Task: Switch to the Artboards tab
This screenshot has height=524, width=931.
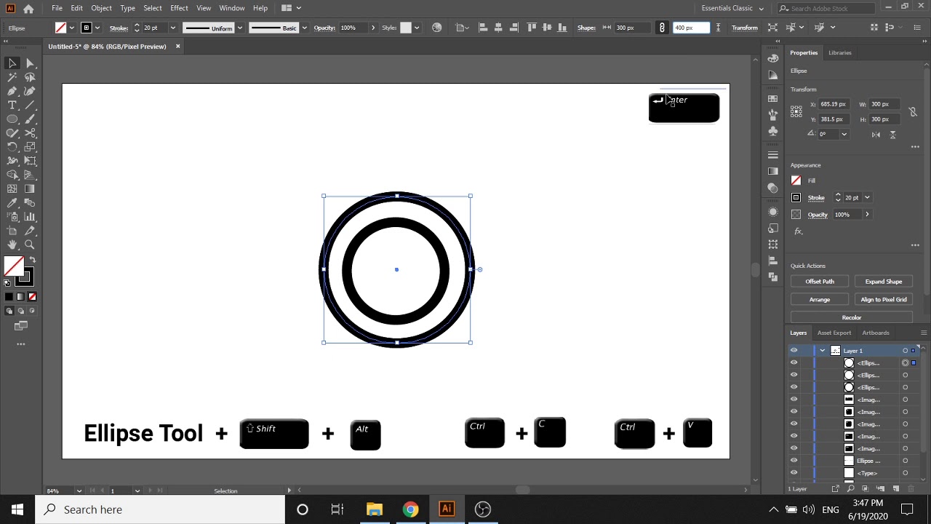Action: tap(876, 333)
